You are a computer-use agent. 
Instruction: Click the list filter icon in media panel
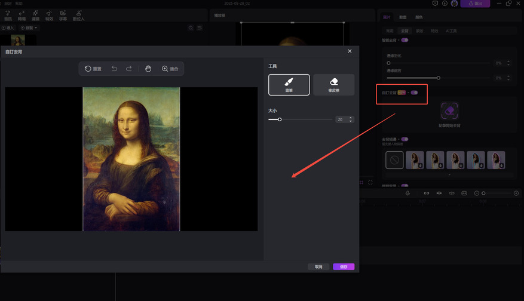200,27
